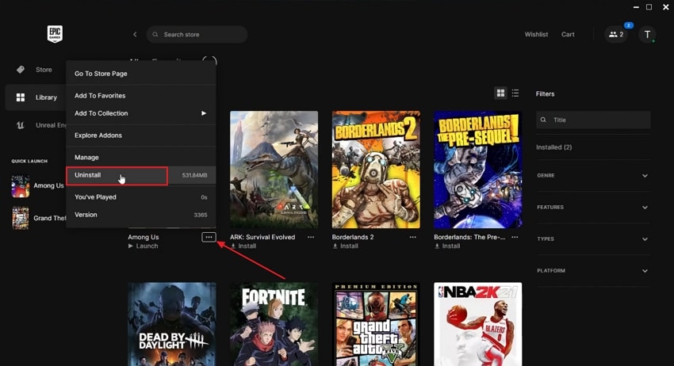Install Borderlands 2
This screenshot has width=674, height=366.
pyautogui.click(x=345, y=246)
